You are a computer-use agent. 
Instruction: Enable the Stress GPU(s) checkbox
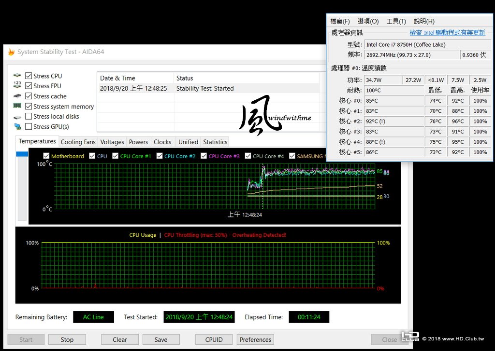(29, 126)
